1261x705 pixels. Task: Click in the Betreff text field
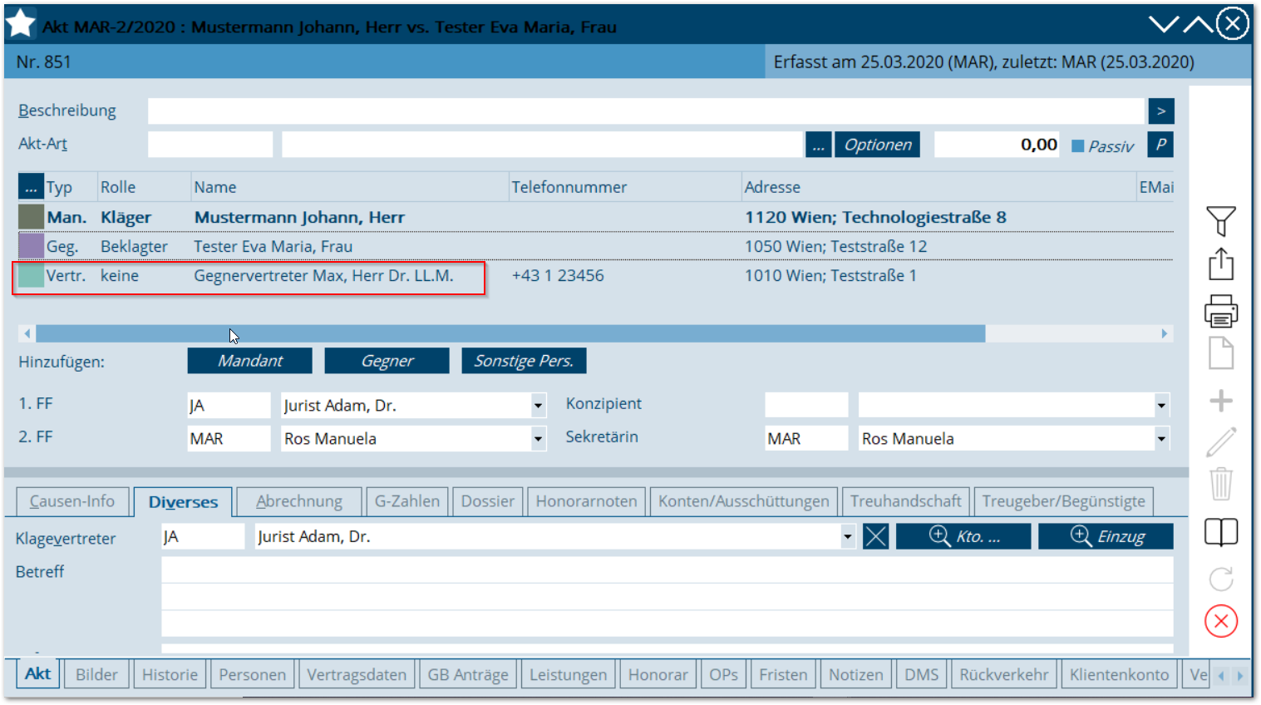click(x=667, y=596)
